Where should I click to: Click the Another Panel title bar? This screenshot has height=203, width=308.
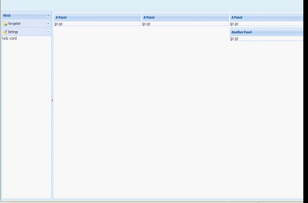pyautogui.click(x=267, y=32)
